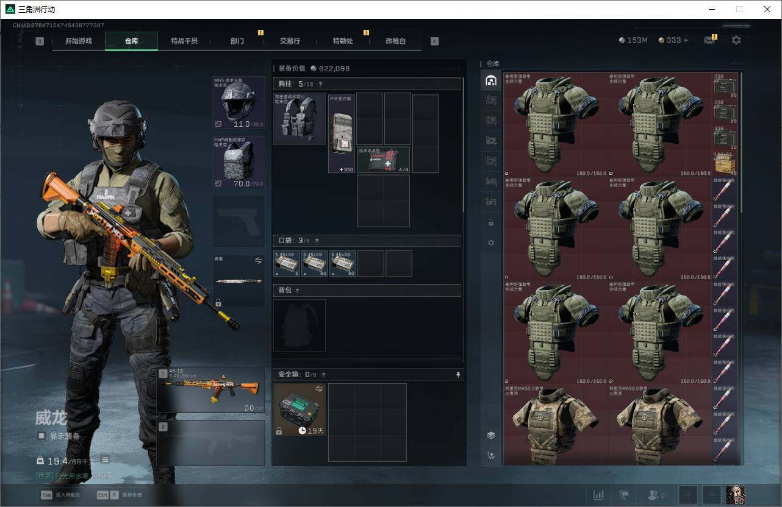Open the weight details list icon
This screenshot has height=507, width=782.
pos(105,459)
